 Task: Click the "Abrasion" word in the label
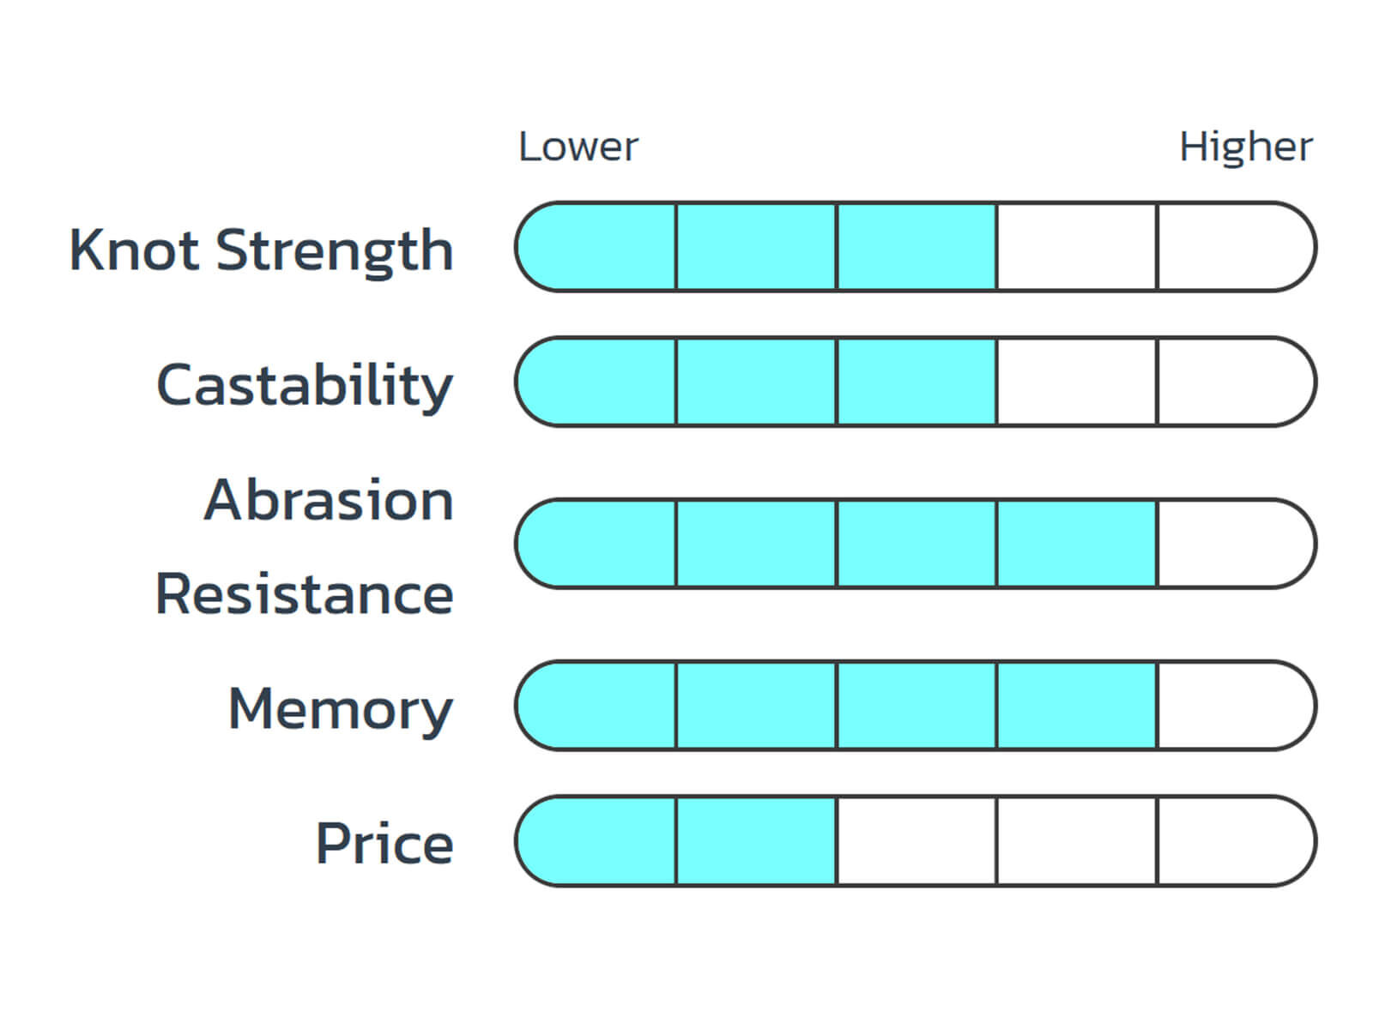click(329, 499)
